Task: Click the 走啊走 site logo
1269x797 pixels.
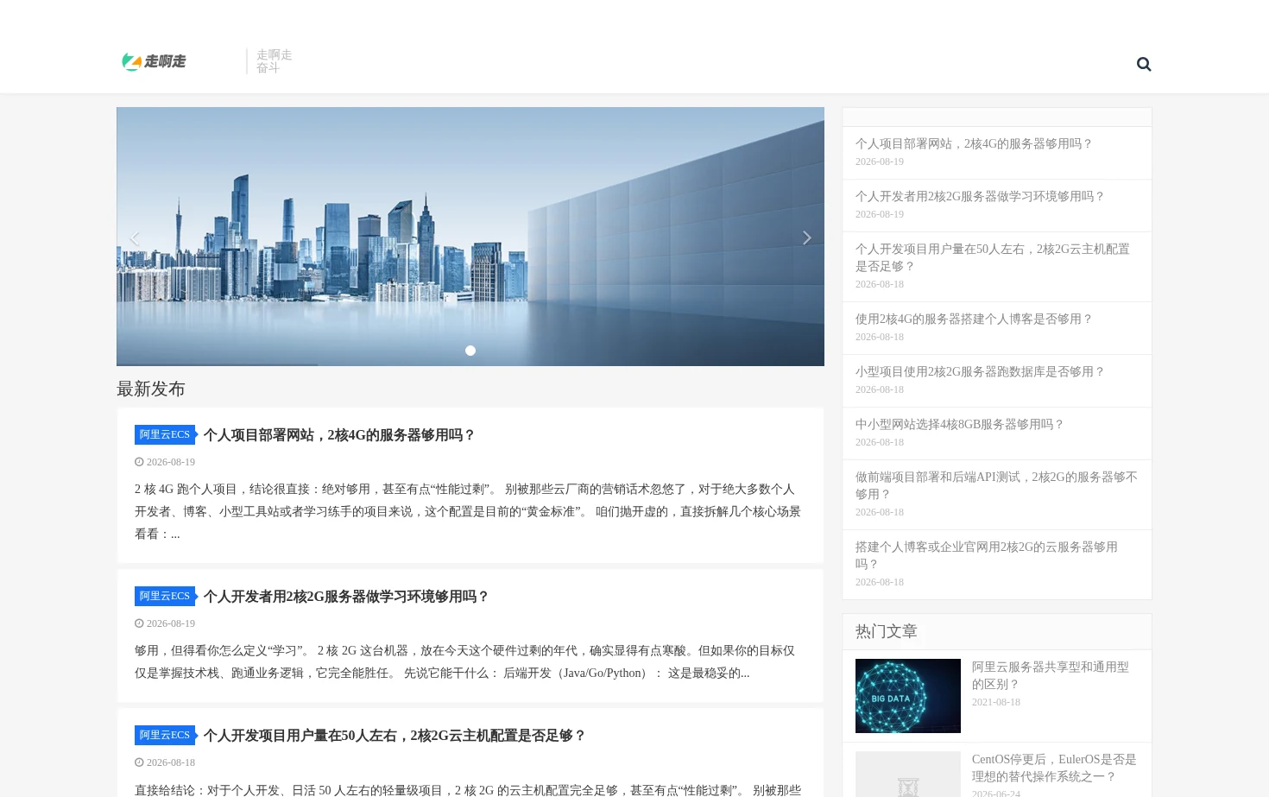Action: (x=154, y=61)
